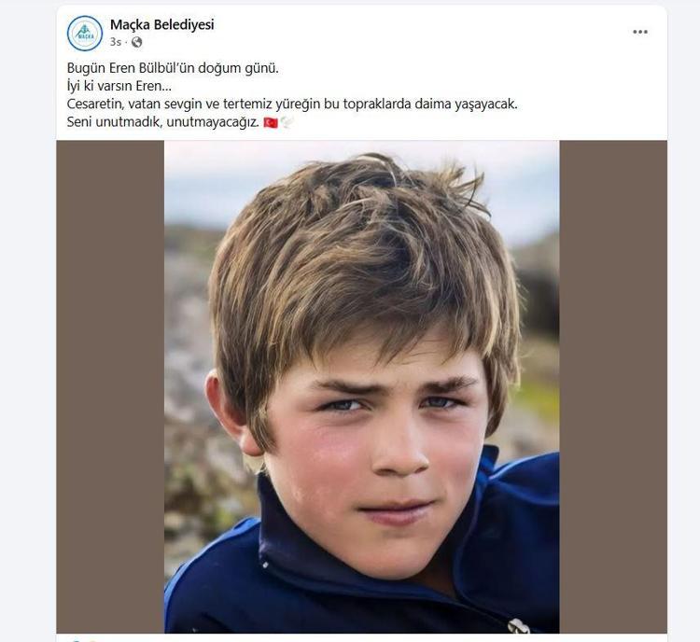Click the "3s" post timestamp
The width and height of the screenshot is (700, 642).
click(x=116, y=42)
